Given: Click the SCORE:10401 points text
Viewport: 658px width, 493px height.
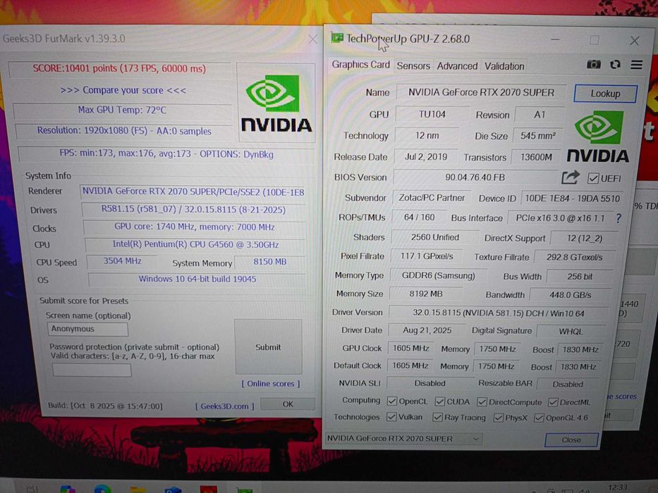Looking at the screenshot, I should (x=120, y=68).
